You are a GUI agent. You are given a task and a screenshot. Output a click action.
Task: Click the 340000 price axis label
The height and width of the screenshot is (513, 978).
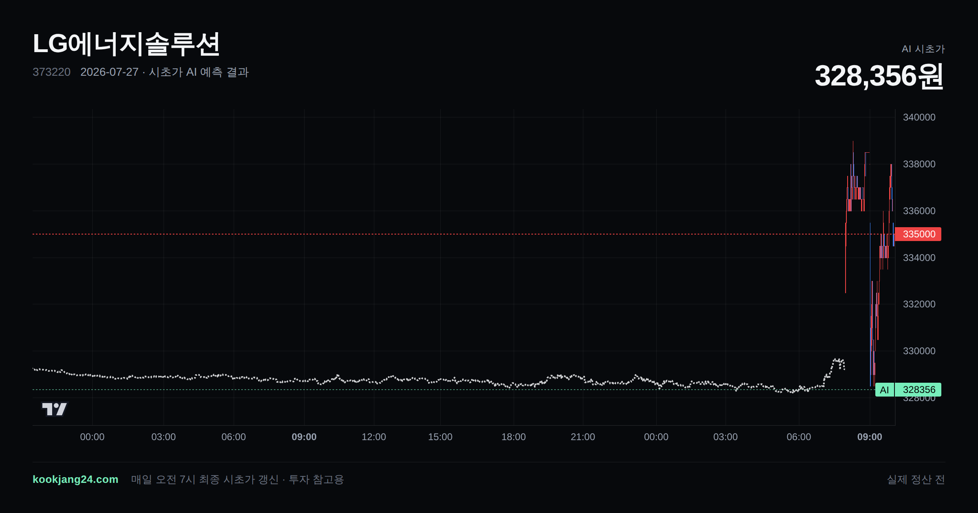919,117
